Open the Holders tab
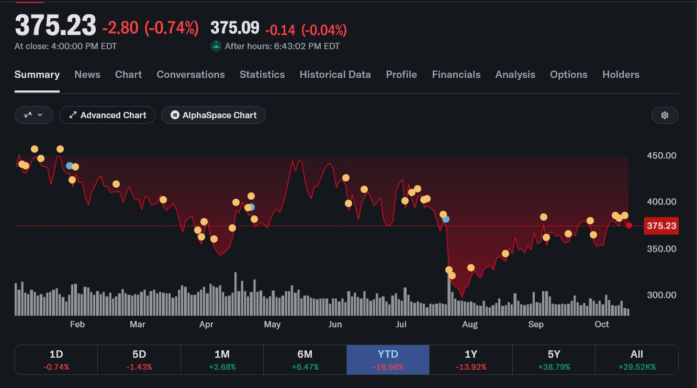697x388 pixels. coord(621,74)
